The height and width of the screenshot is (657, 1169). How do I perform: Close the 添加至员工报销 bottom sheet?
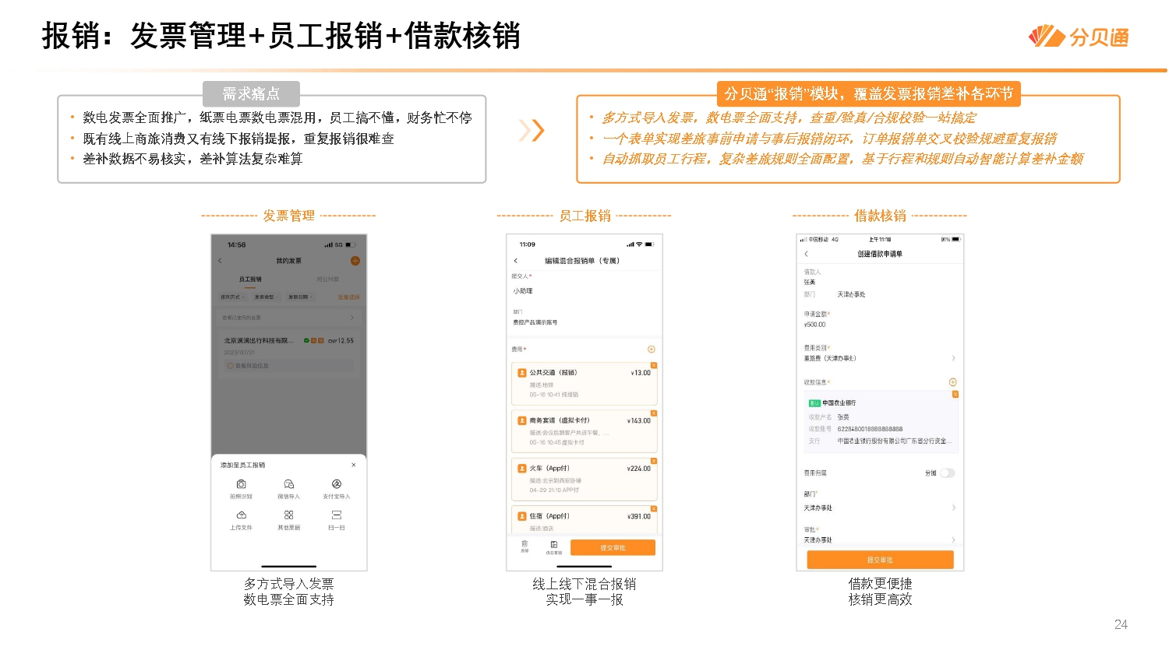[x=354, y=464]
